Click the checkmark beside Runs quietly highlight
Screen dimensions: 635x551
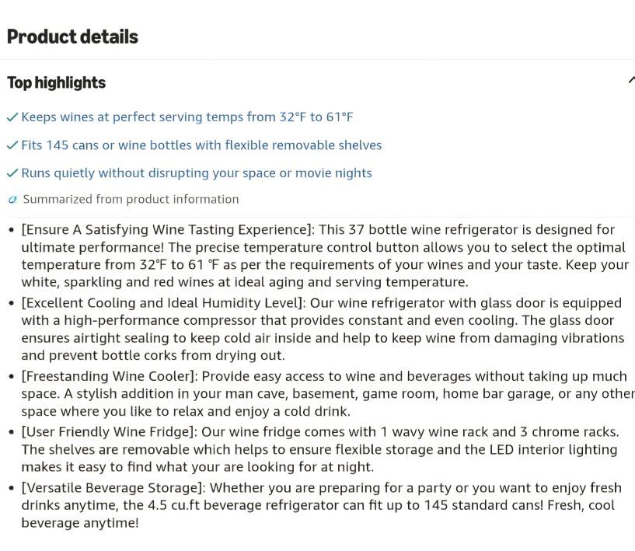tap(12, 173)
